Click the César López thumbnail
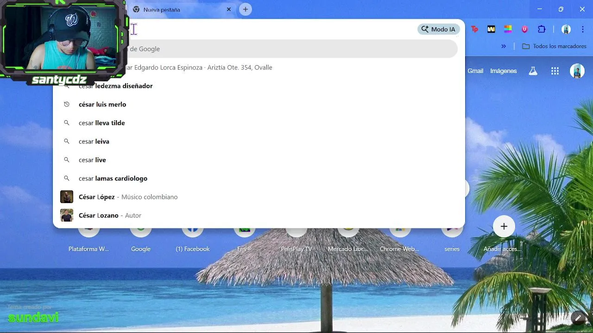 click(67, 197)
